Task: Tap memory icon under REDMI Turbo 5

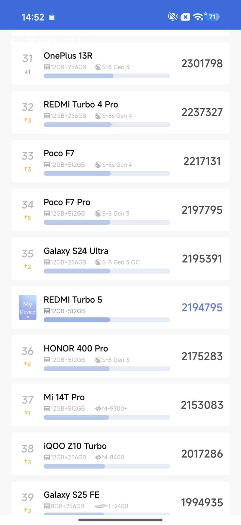Action: [47, 311]
